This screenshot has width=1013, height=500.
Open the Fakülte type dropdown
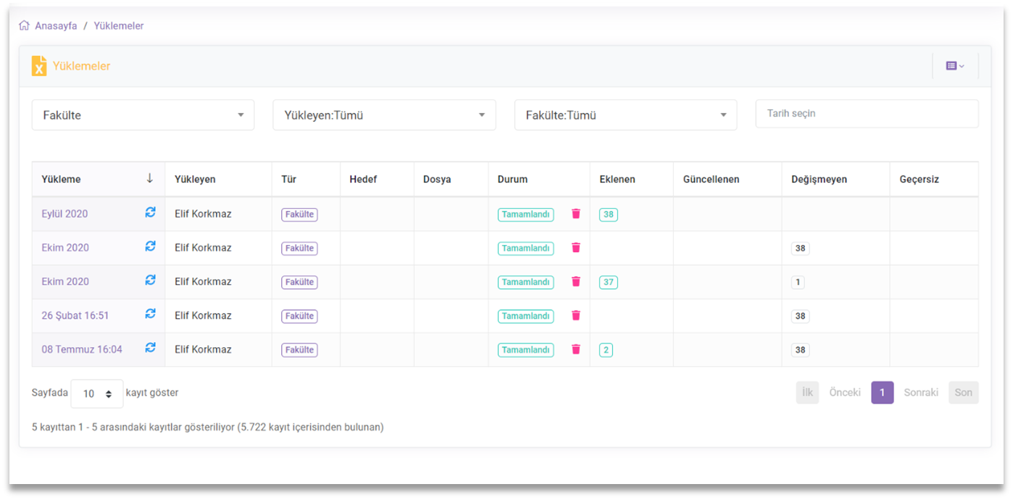click(143, 115)
